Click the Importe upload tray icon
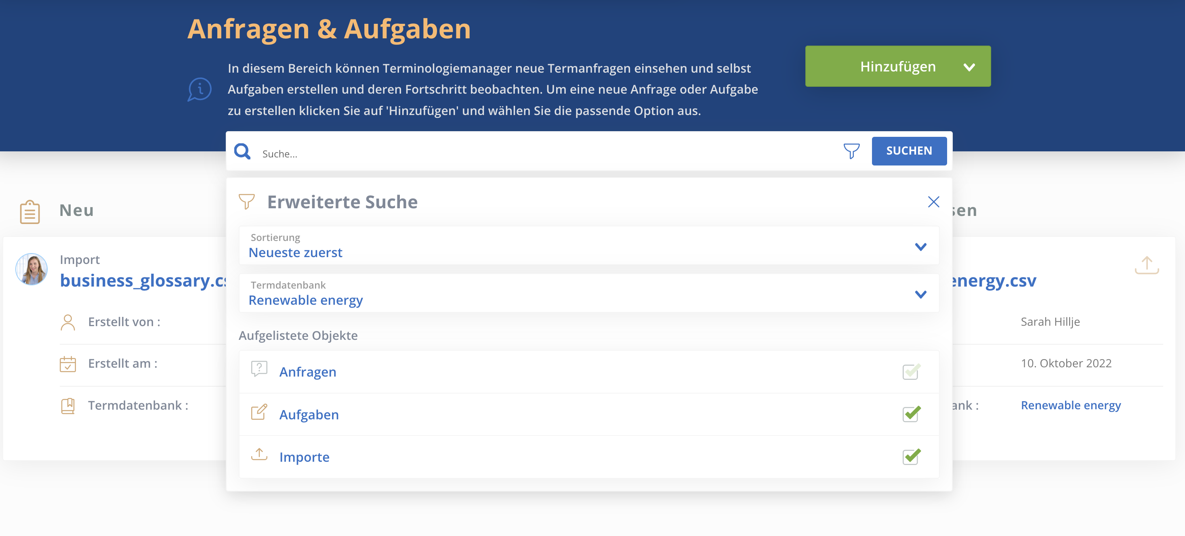1185x536 pixels. [259, 454]
